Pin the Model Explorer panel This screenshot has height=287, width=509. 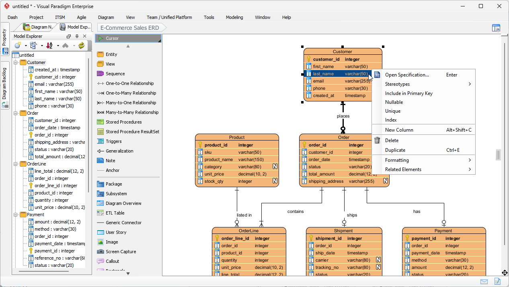(x=77, y=36)
